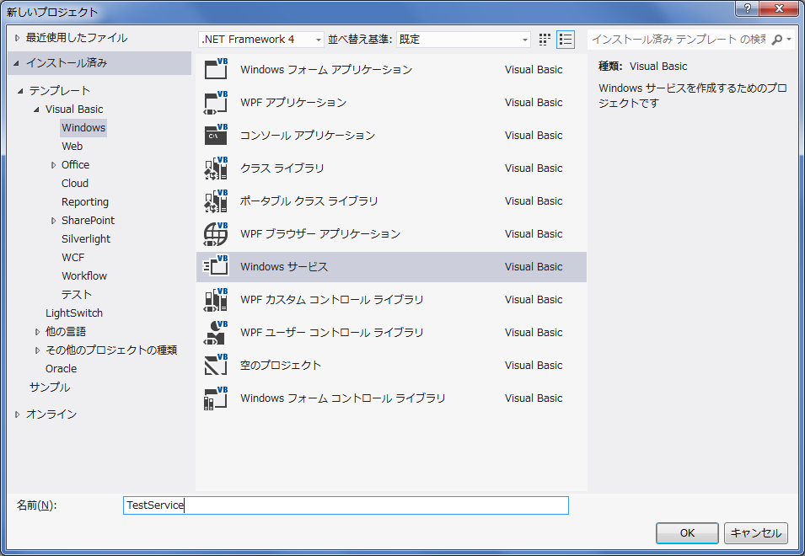This screenshot has height=556, width=805.
Task: Collapse the テンプレート tree node
Action: tap(20, 91)
